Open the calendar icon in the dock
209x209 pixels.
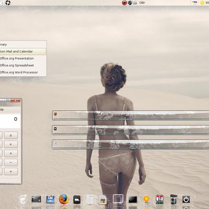(x=159, y=200)
